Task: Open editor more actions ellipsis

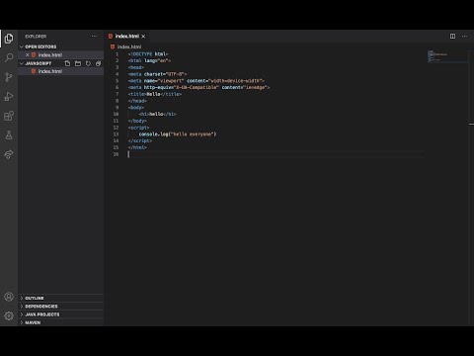Action: 464,36
